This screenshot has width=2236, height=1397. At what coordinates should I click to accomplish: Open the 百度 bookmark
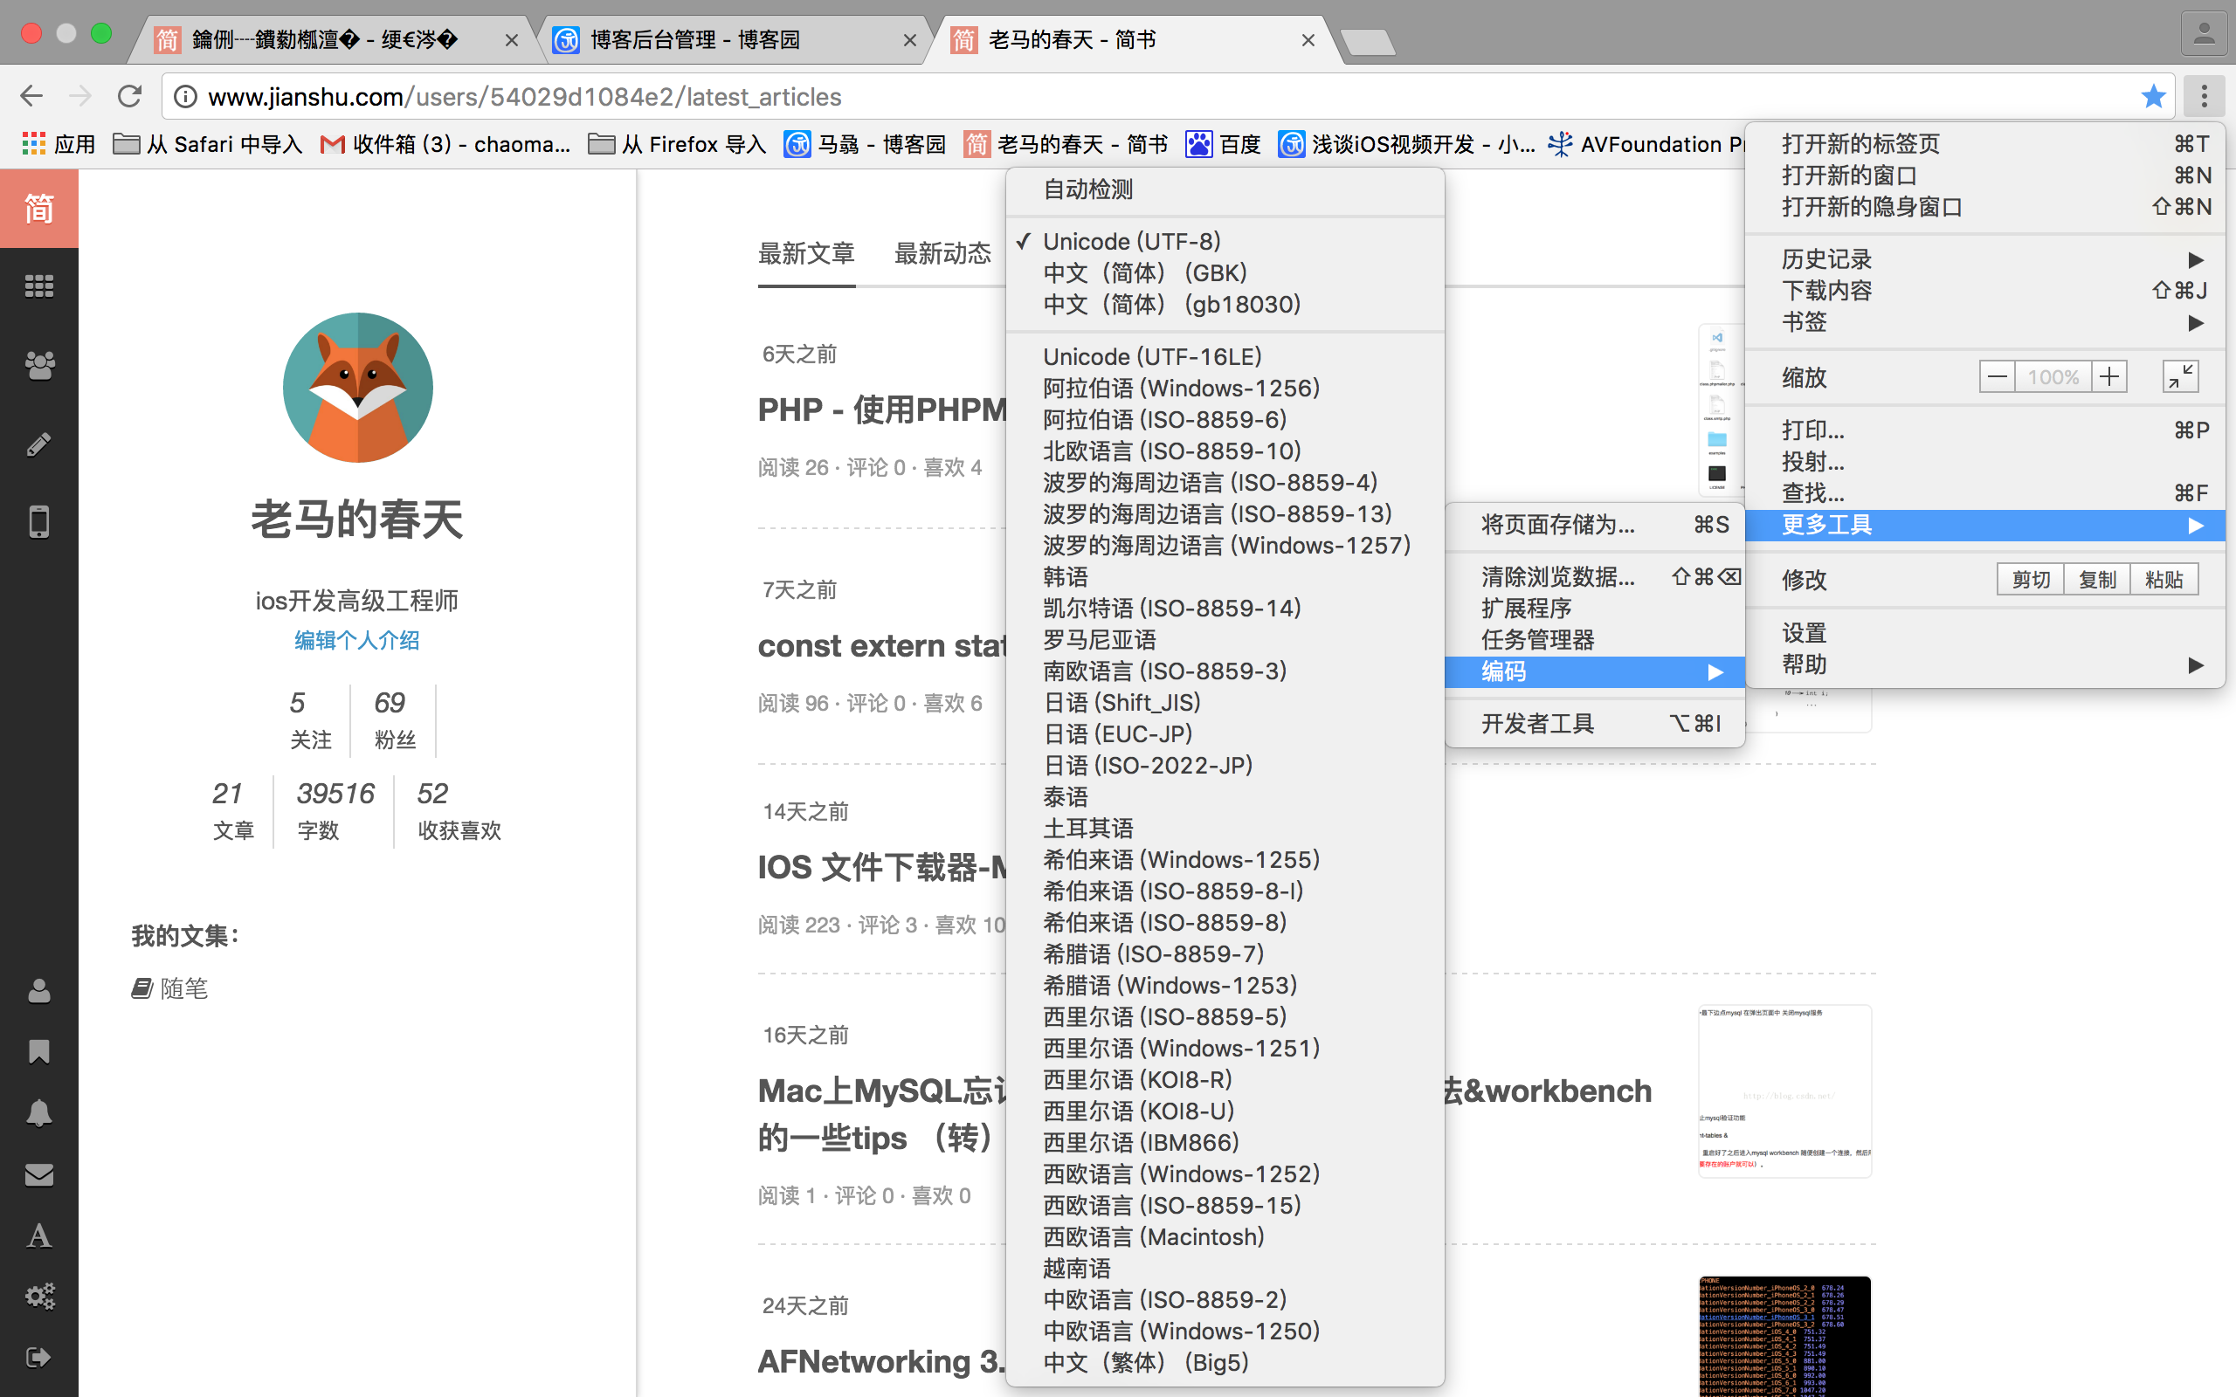[x=1224, y=144]
